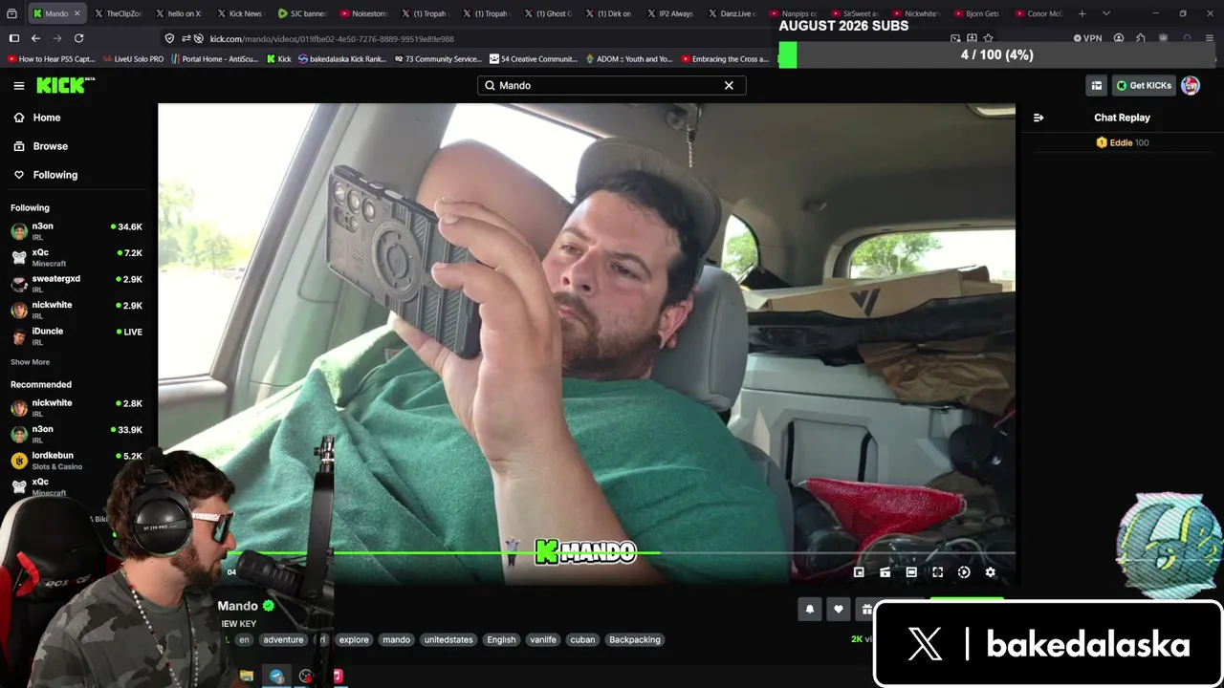Open video player settings gear
This screenshot has height=688, width=1224.
pyautogui.click(x=991, y=572)
